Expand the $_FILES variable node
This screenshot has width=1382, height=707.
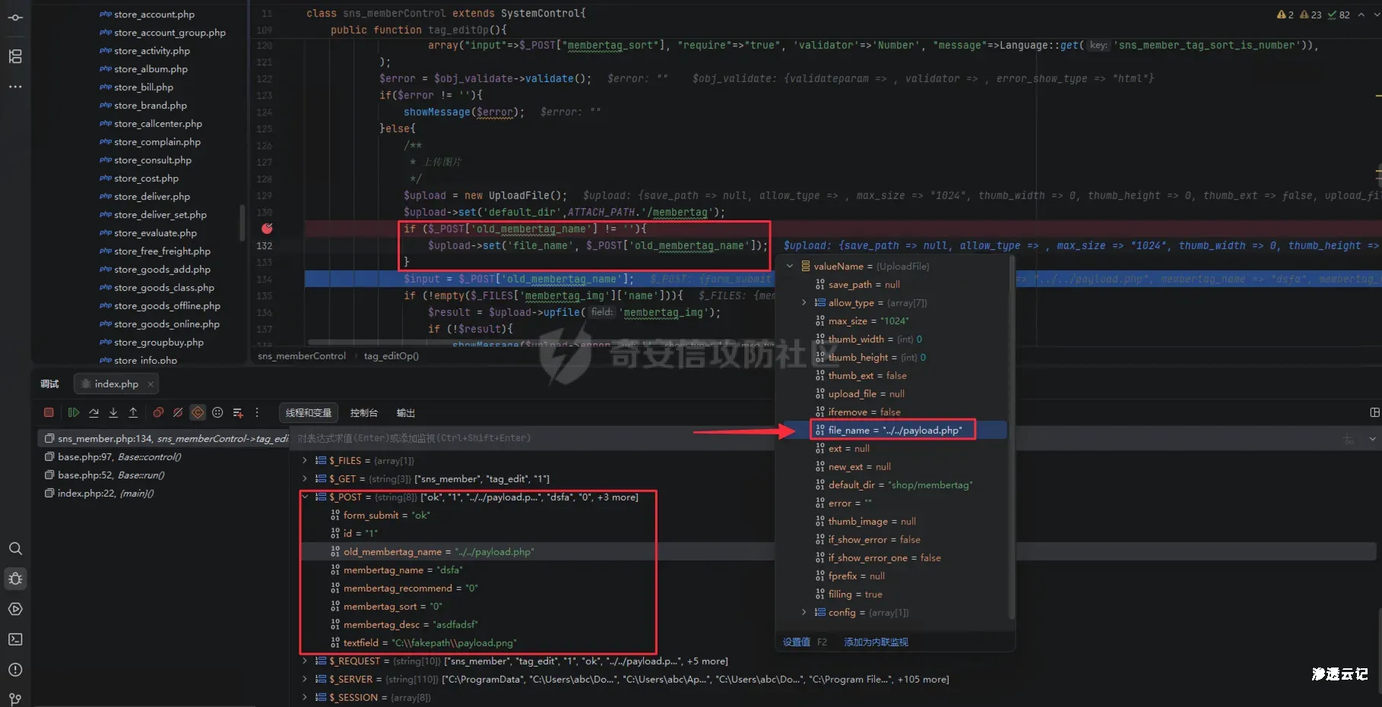click(305, 461)
